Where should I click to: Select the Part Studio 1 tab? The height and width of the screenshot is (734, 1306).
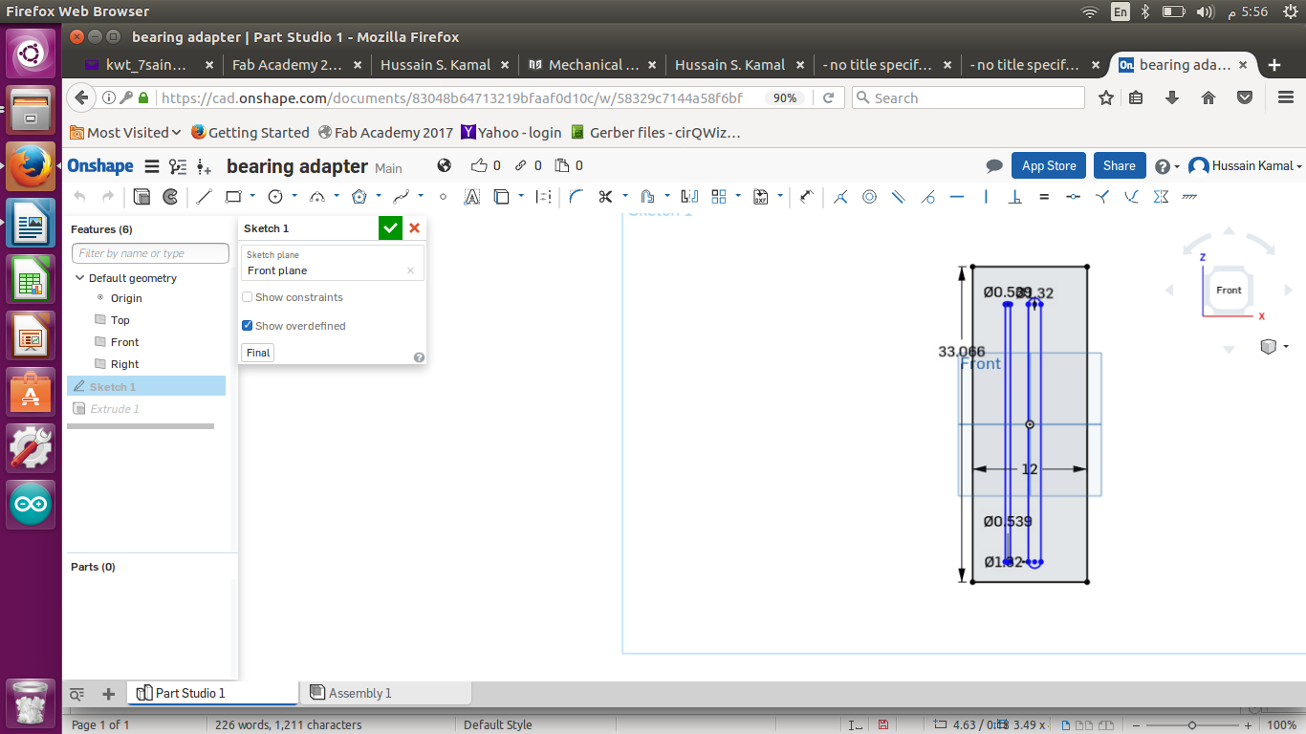coord(189,693)
